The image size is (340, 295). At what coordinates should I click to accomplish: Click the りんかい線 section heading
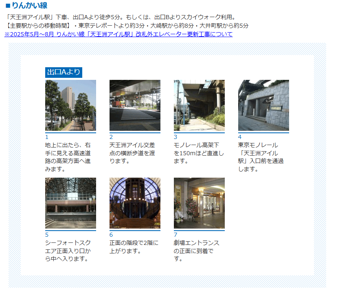pyautogui.click(x=26, y=5)
